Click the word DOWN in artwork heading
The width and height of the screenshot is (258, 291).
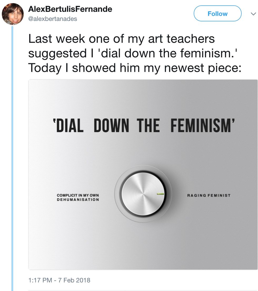[x=111, y=125]
